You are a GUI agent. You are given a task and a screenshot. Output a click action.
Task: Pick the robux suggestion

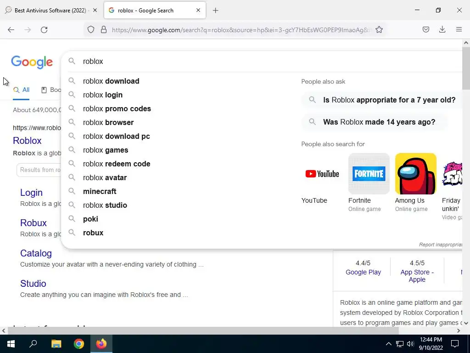93,233
